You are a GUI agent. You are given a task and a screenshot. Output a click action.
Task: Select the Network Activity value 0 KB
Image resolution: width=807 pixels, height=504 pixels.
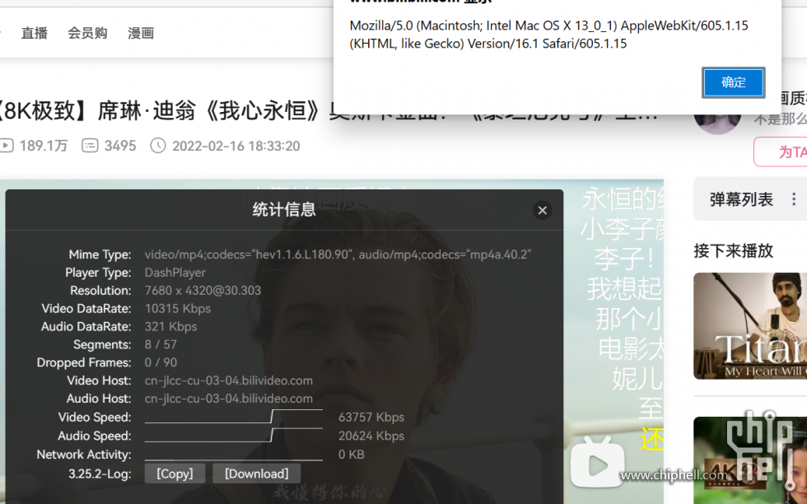tap(351, 454)
